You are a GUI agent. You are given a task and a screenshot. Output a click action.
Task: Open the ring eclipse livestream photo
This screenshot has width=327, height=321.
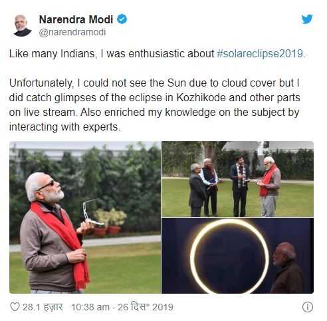237,256
